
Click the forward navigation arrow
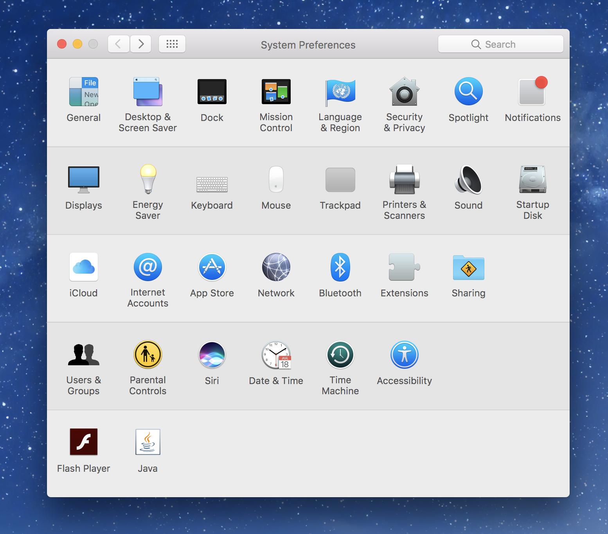click(x=141, y=44)
